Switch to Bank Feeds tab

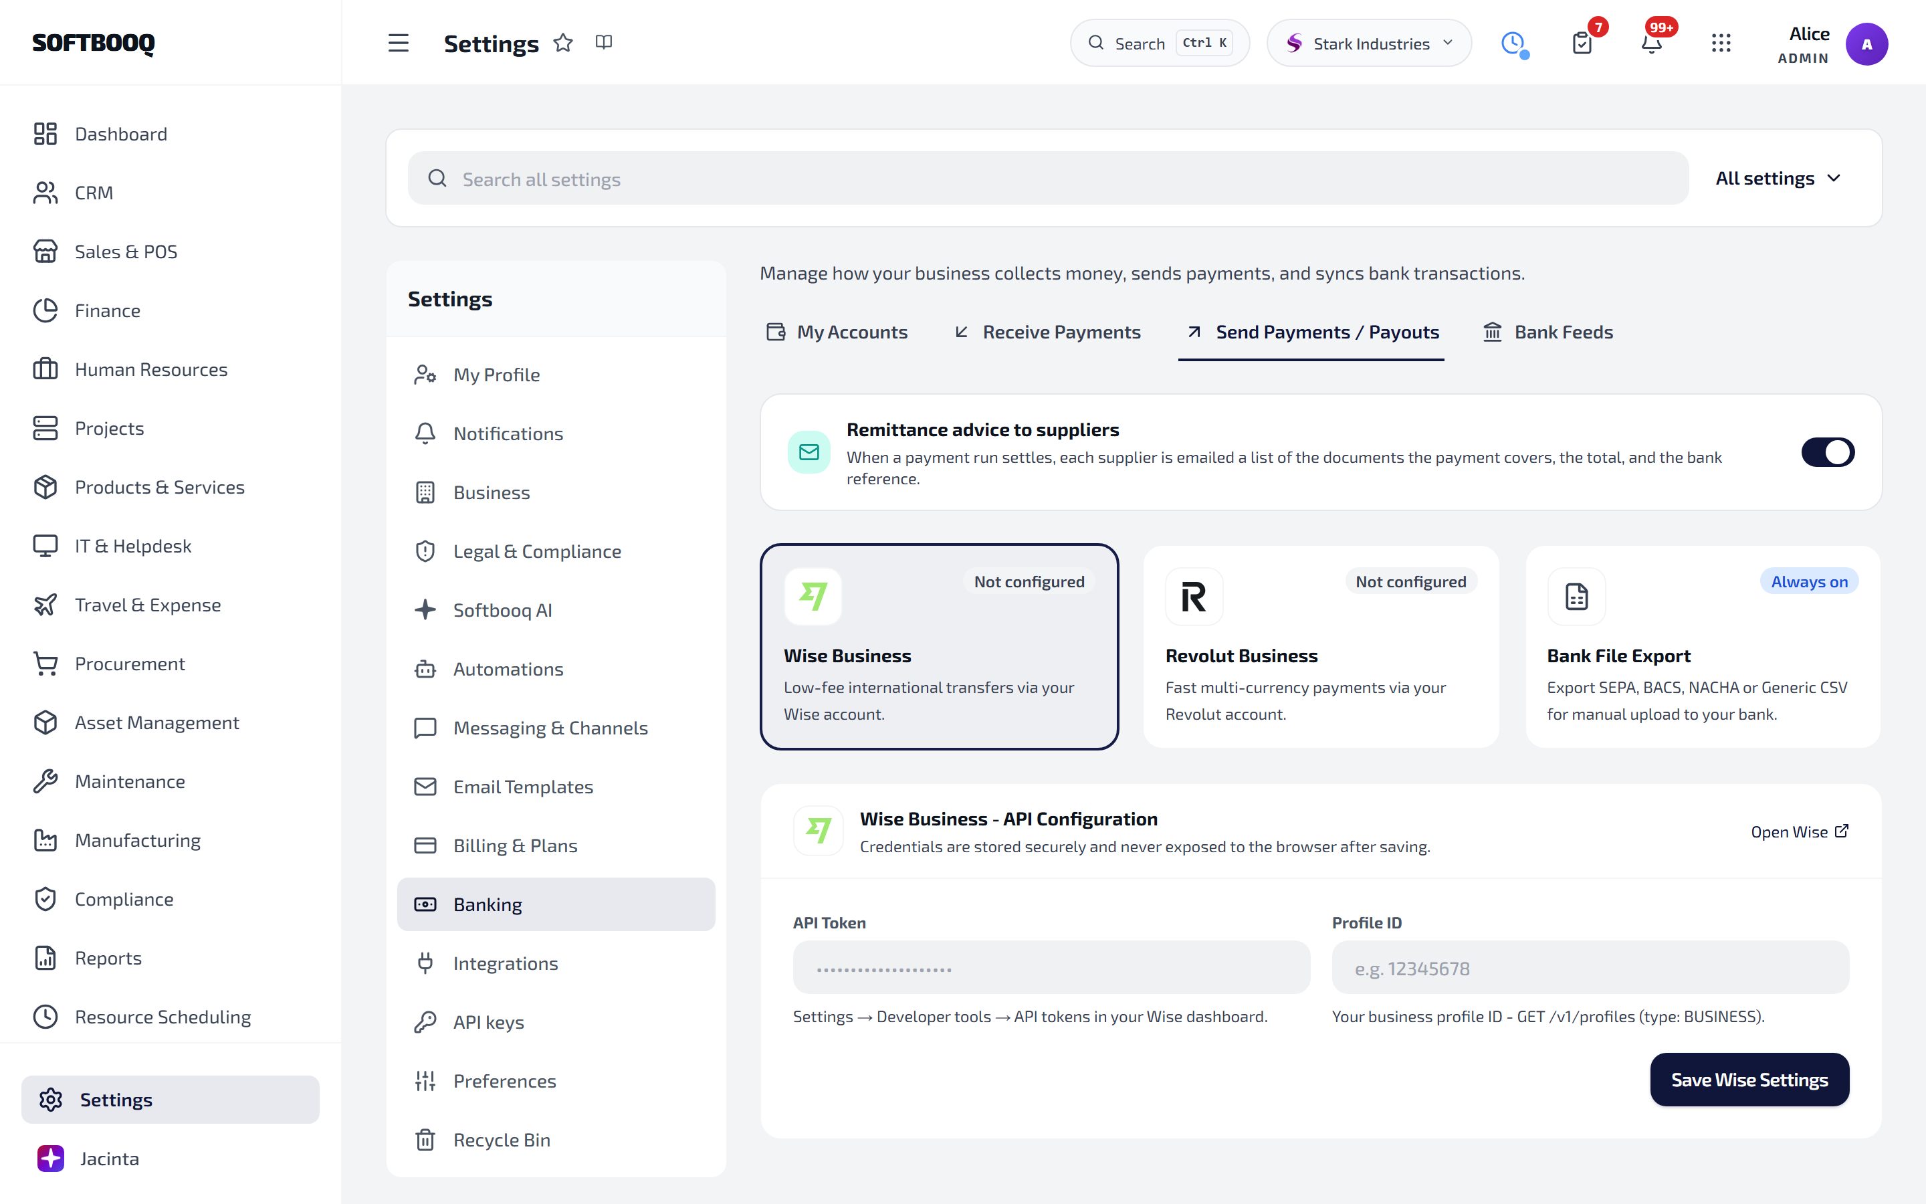tap(1548, 332)
